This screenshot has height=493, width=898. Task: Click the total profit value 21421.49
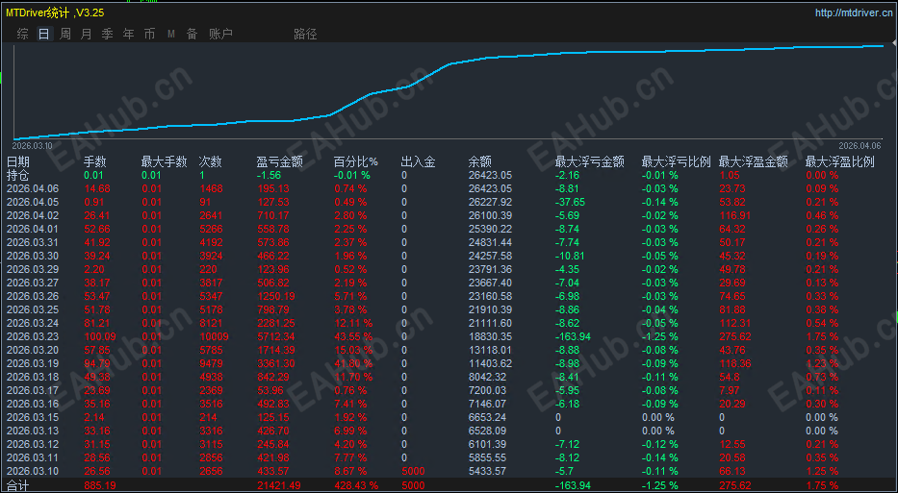click(279, 485)
